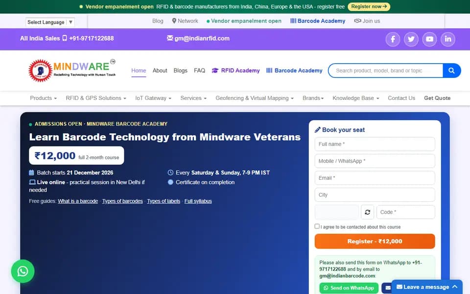
Task: Open the Blog link in top bar
Action: point(158,21)
